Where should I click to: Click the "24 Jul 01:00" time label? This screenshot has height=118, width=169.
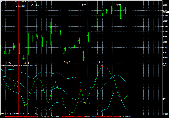click(x=45, y=117)
